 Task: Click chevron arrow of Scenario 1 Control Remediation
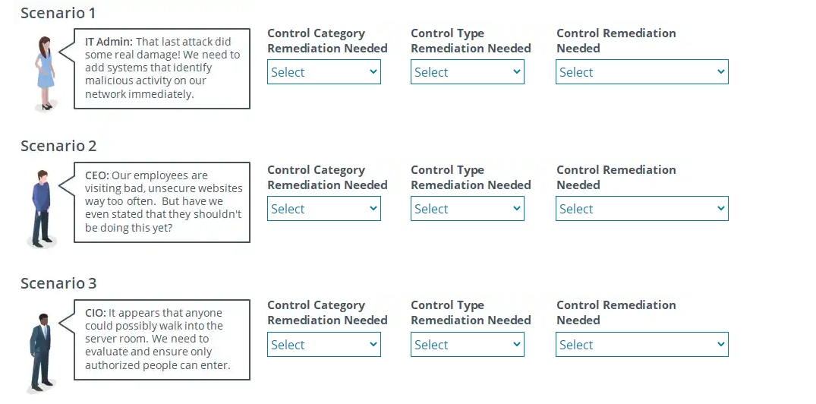720,72
